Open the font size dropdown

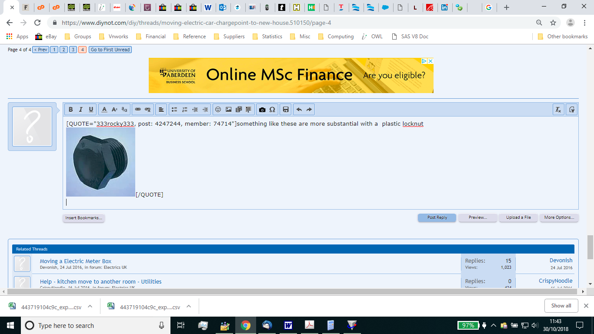click(x=114, y=110)
